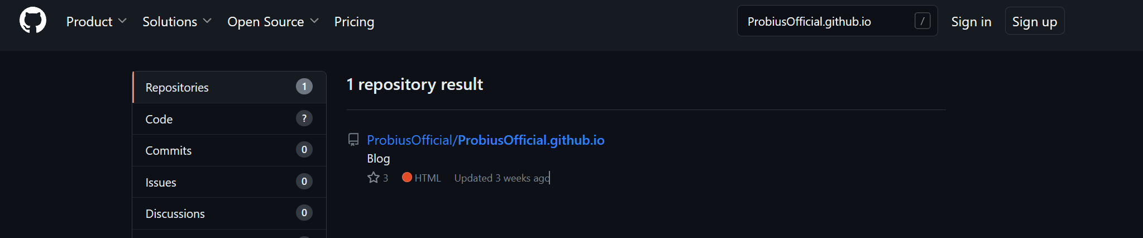The width and height of the screenshot is (1143, 238).
Task: Click the GitHub Octocat logo
Action: click(33, 21)
